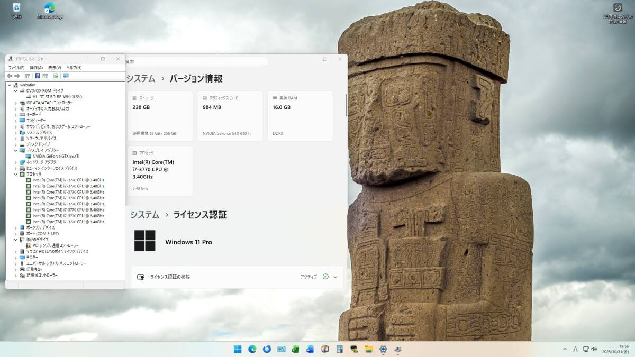Click the Settings search box
Screen dimensions: 635x357
196,62
